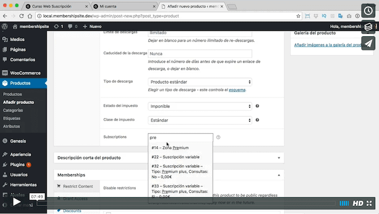Seek on the video progress bar
Image resolution: width=379 pixels, height=214 pixels.
186,204
